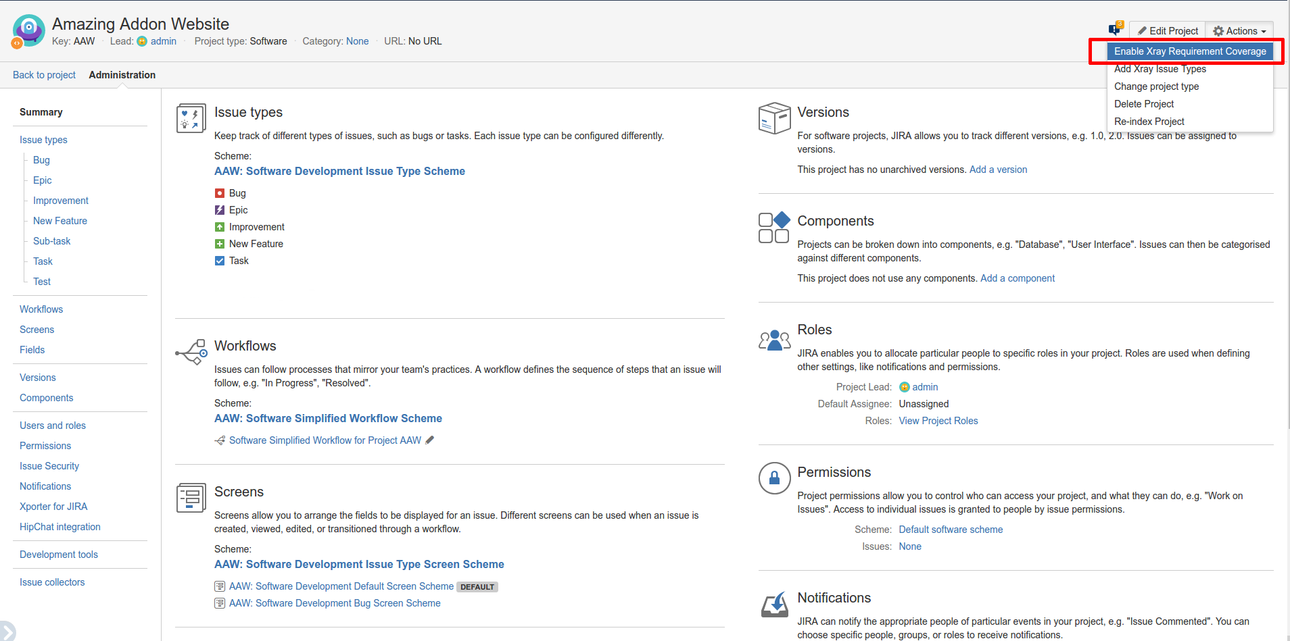Click the Issues None link

point(910,546)
